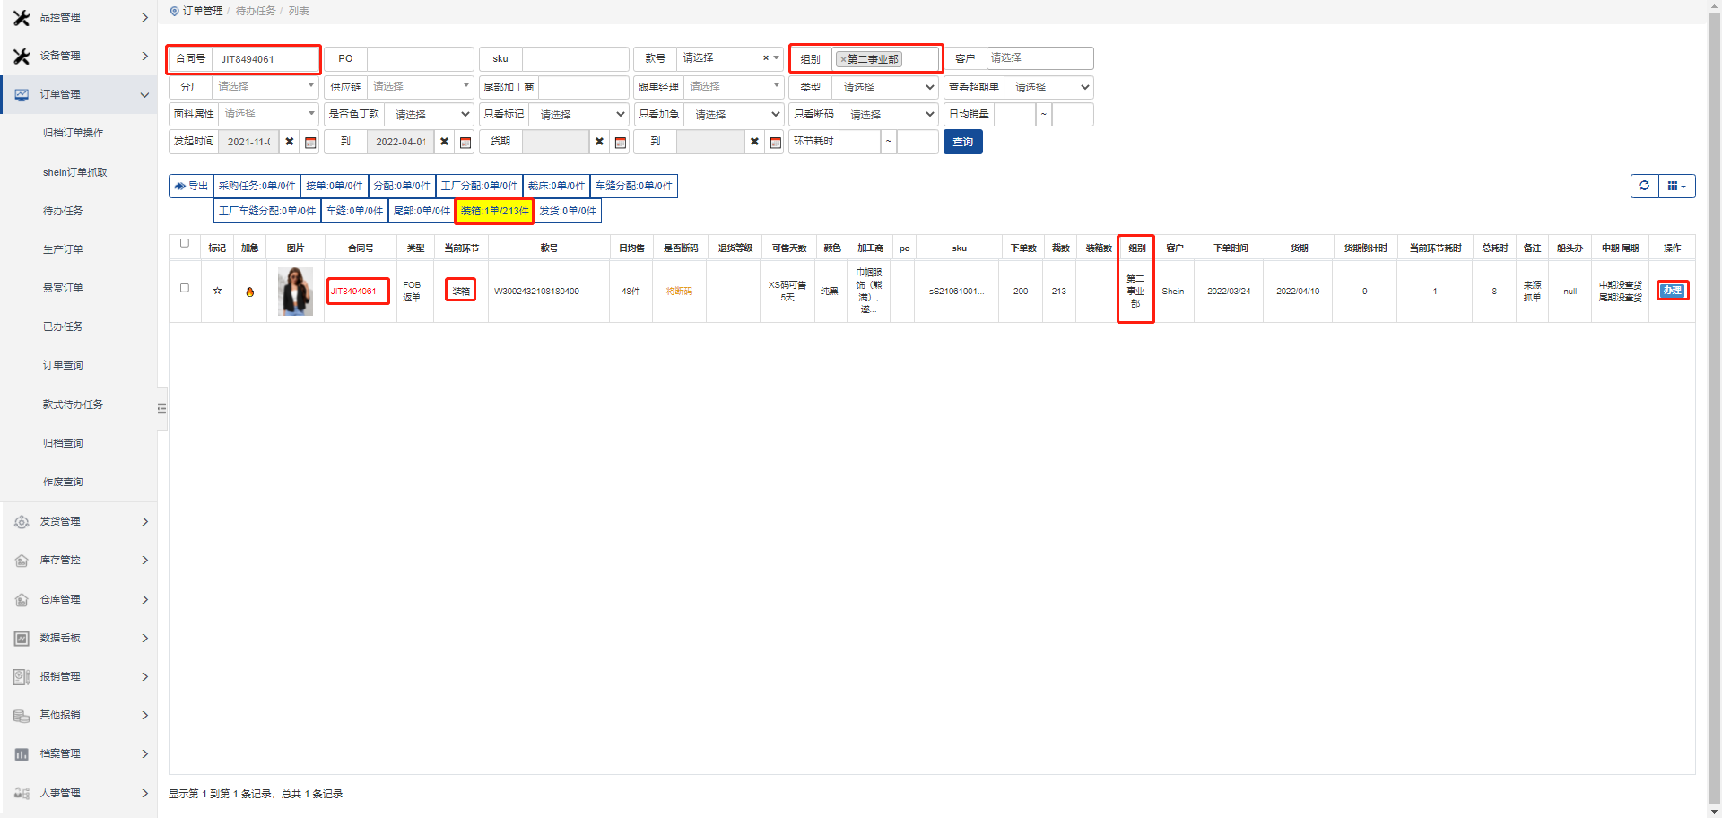Click the table refresh icon button
This screenshot has width=1722, height=818.
pyautogui.click(x=1644, y=186)
